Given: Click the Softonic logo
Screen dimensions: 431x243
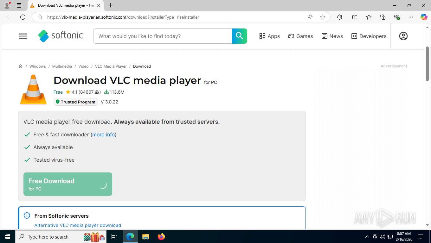Looking at the screenshot, I should pos(61,36).
